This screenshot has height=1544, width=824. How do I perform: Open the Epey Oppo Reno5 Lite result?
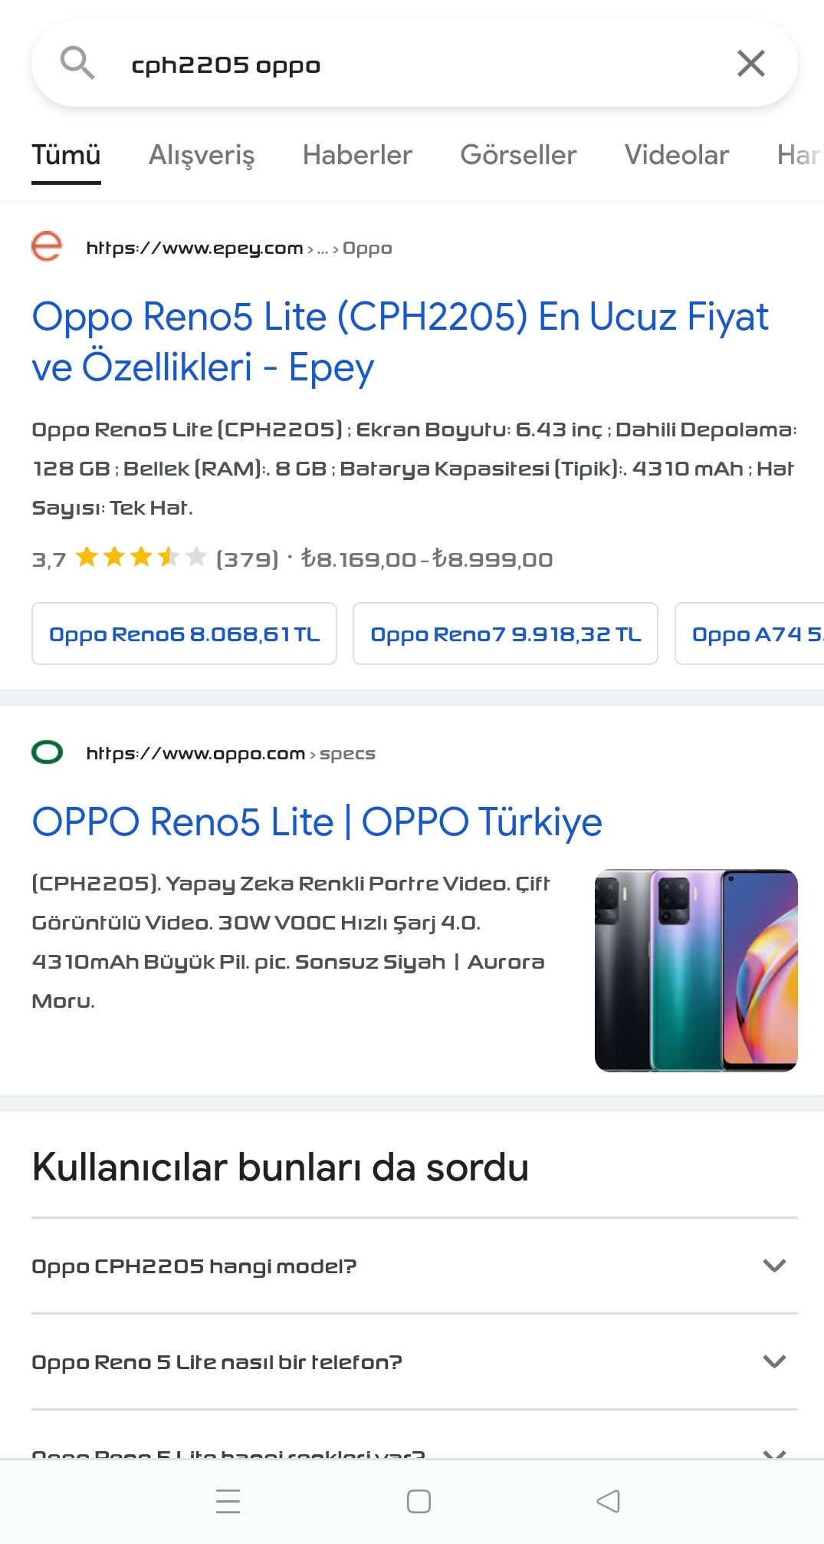click(x=400, y=341)
